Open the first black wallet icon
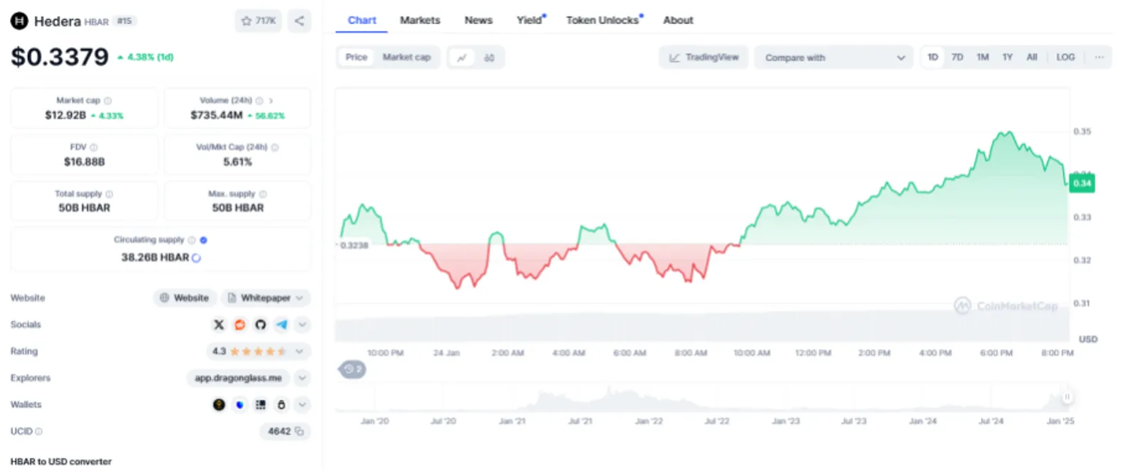The width and height of the screenshot is (1137, 473). point(219,405)
